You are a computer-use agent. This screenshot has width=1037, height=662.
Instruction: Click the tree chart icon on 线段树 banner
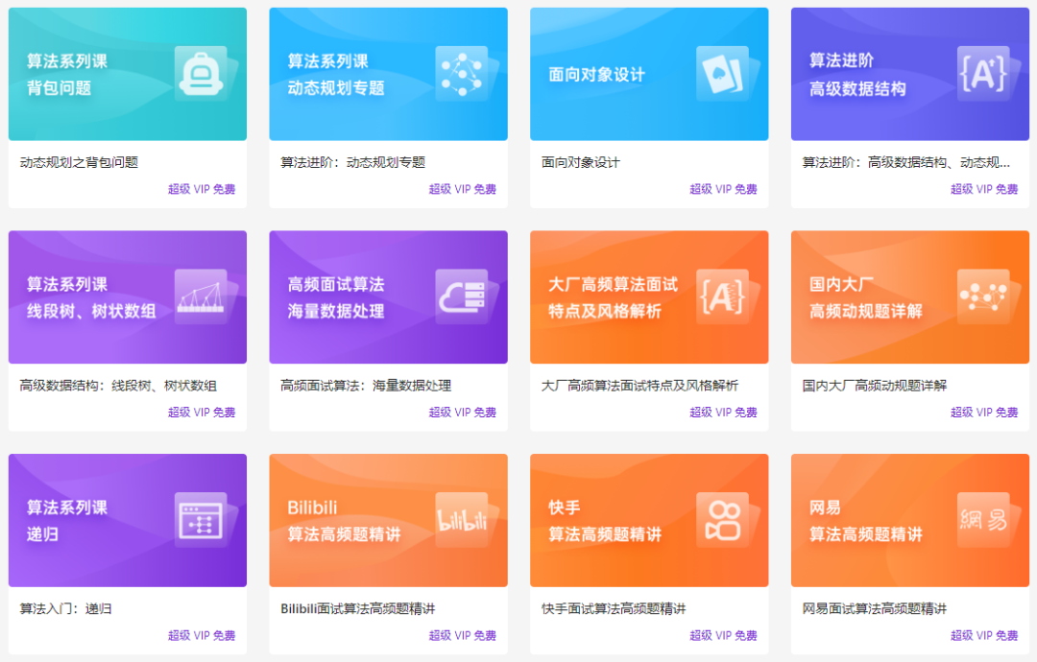tap(201, 296)
